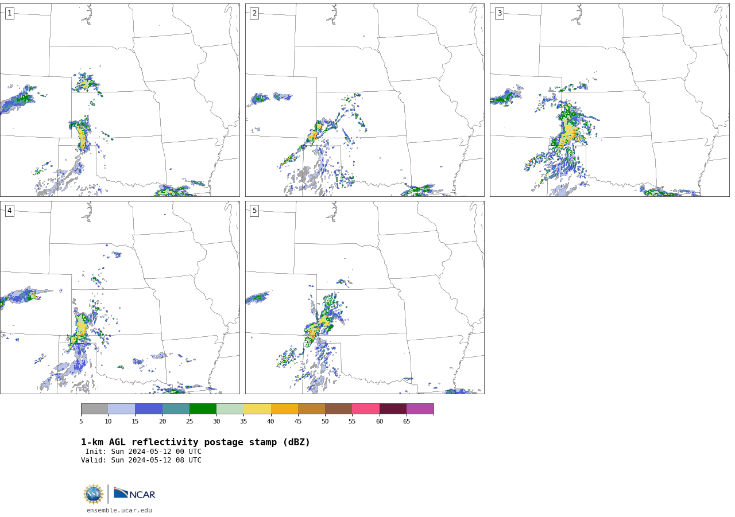735x517 pixels.
Task: Click the colorbar tick label 35
Action: coord(243,421)
